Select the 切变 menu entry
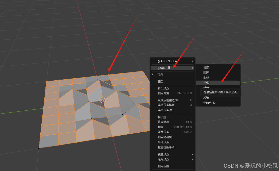The image size is (279, 171). [172, 127]
